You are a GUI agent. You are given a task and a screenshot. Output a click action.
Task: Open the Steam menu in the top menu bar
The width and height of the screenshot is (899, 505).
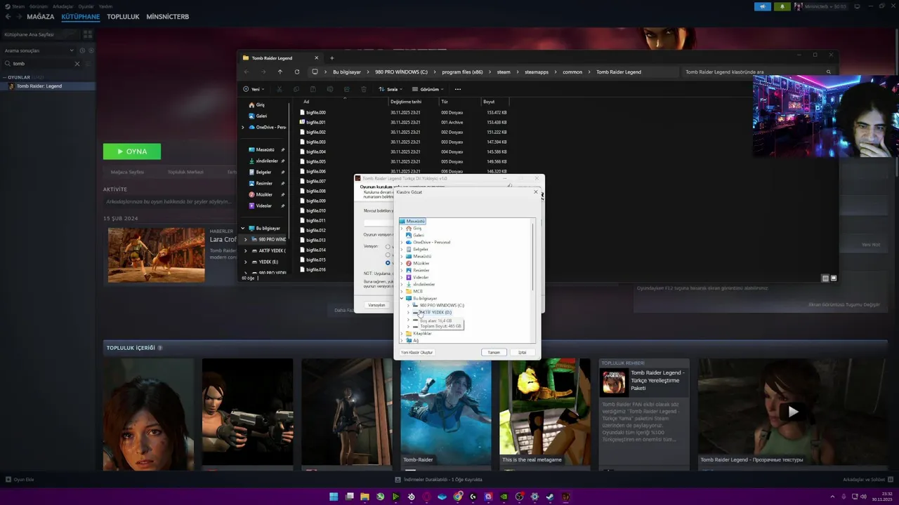coord(18,6)
